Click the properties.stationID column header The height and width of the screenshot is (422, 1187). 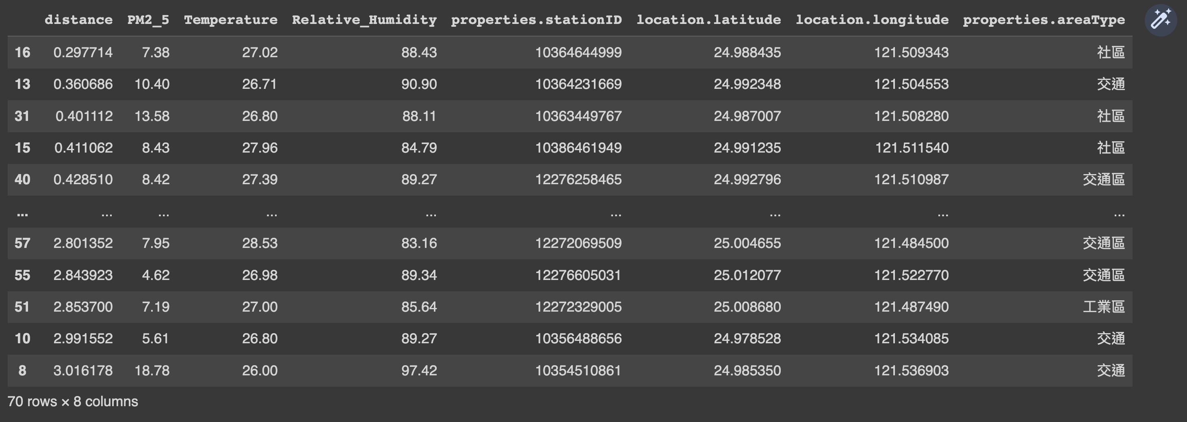pyautogui.click(x=536, y=20)
